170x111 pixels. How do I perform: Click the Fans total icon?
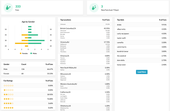pyautogui.click(x=8, y=8)
